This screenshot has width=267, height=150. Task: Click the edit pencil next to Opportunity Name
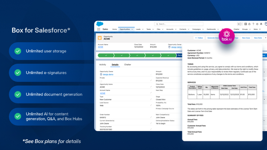[151, 86]
